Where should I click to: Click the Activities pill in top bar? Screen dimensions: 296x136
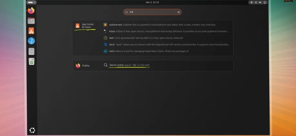click(31, 3)
